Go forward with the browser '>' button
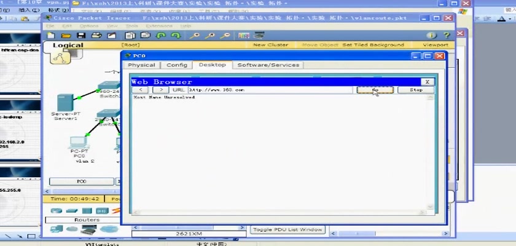Screen dimensions: 516x246 (161, 90)
